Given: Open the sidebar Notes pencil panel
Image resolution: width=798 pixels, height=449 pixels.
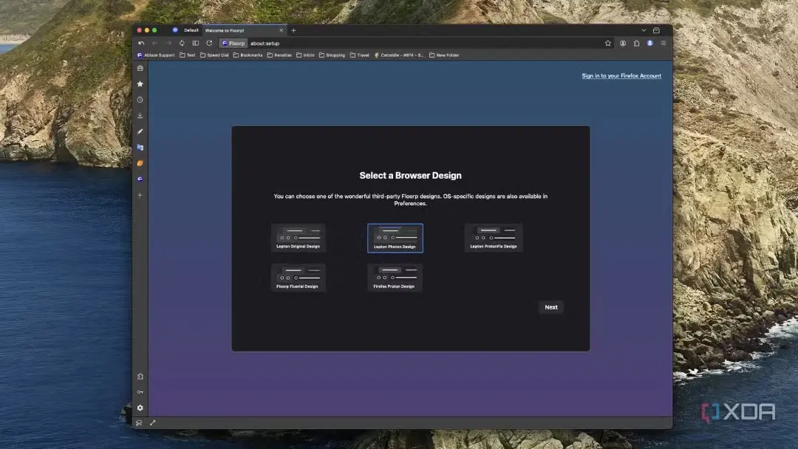Looking at the screenshot, I should click(140, 131).
